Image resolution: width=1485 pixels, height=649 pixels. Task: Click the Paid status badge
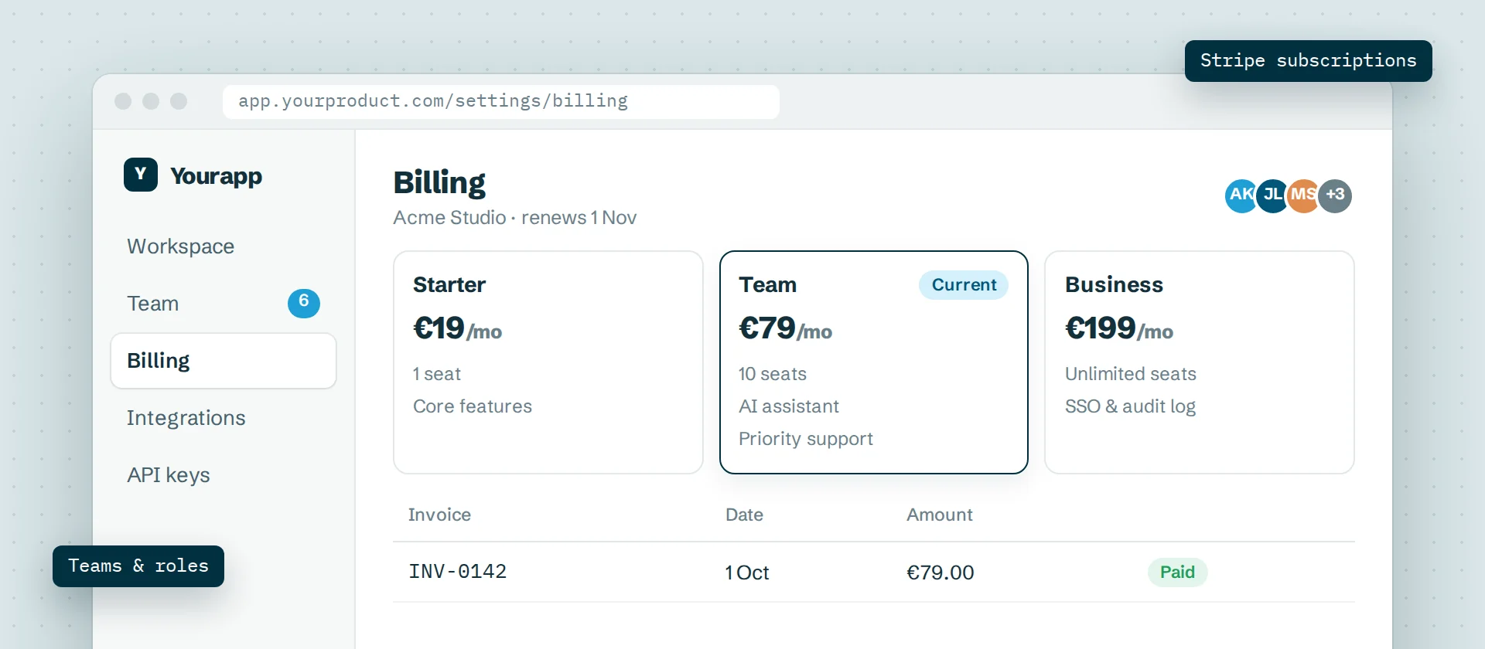click(1177, 573)
